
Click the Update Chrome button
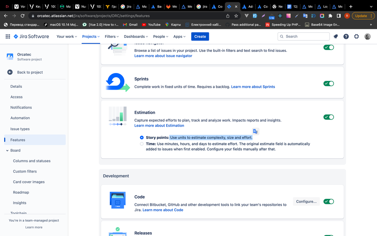click(x=363, y=16)
